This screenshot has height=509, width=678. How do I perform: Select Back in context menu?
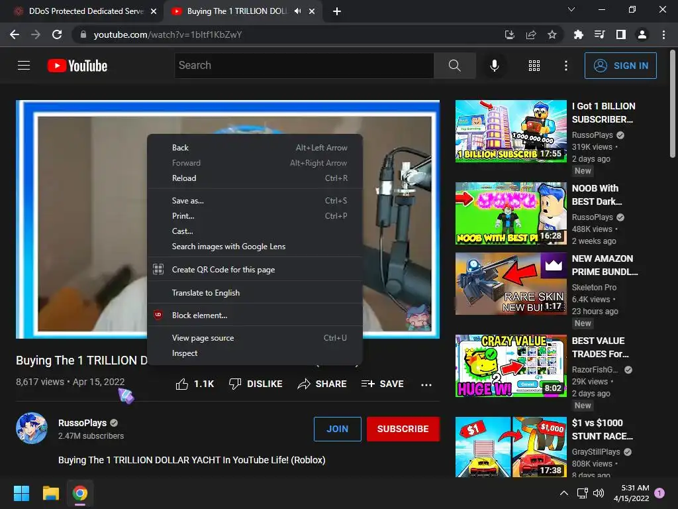255,148
